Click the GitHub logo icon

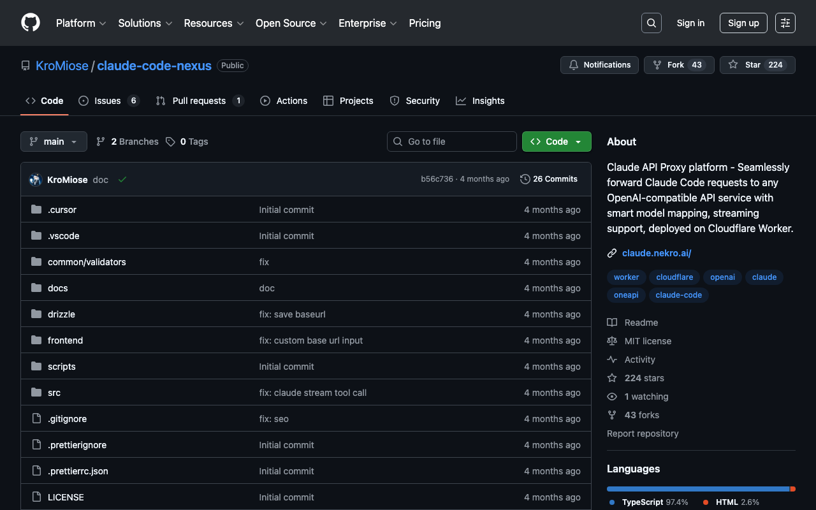tap(31, 23)
